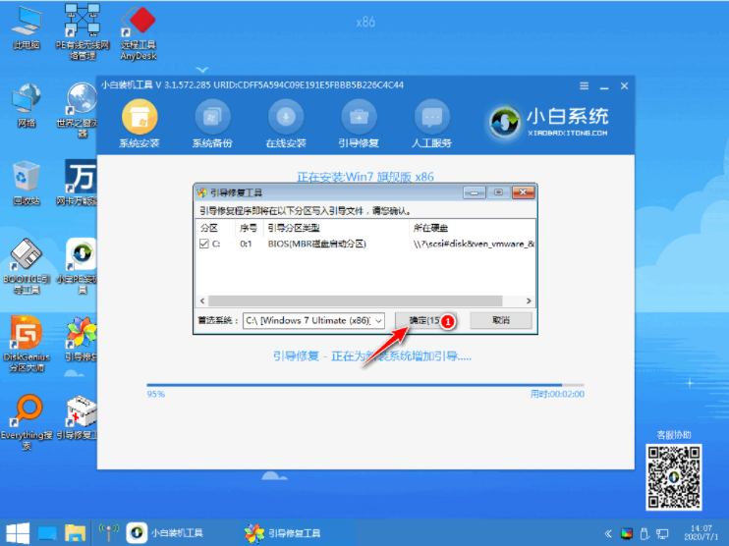Select the 系统备份 toolbar icon
This screenshot has width=729, height=546.
point(208,117)
